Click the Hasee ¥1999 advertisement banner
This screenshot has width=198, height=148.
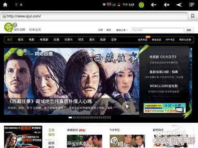[165, 108]
